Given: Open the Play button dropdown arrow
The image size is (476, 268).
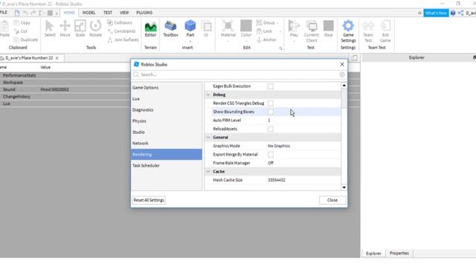Looking at the screenshot, I should click(294, 41).
